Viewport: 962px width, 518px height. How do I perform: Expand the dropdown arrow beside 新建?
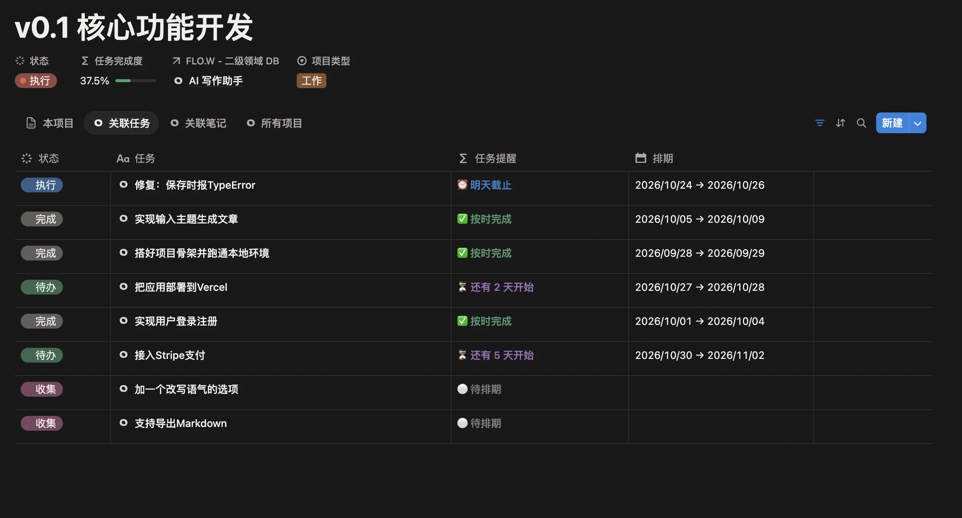(917, 123)
